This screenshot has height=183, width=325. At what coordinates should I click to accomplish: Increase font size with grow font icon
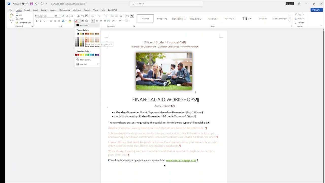click(x=63, y=16)
